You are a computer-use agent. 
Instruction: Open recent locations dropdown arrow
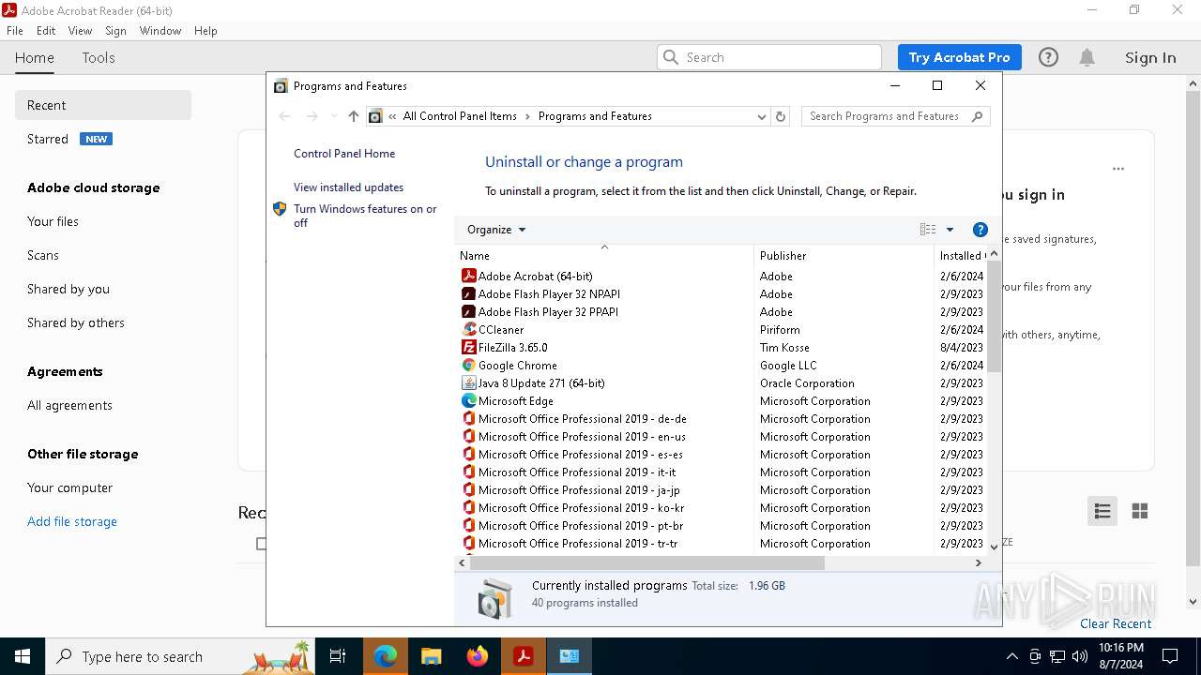(x=333, y=116)
